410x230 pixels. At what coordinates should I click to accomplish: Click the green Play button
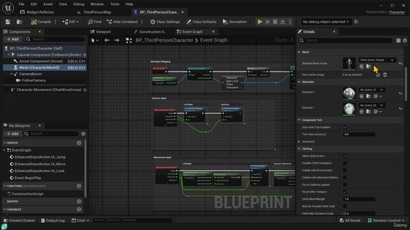(259, 22)
